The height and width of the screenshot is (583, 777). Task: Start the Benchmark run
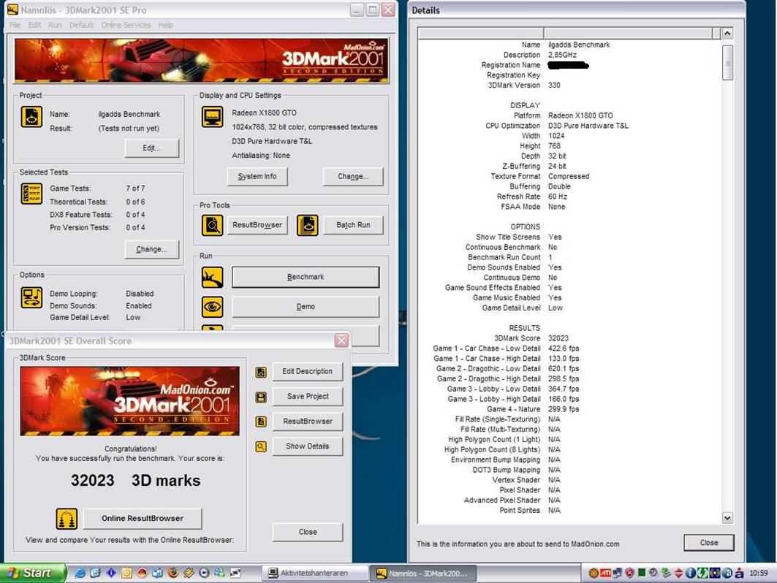(x=306, y=277)
